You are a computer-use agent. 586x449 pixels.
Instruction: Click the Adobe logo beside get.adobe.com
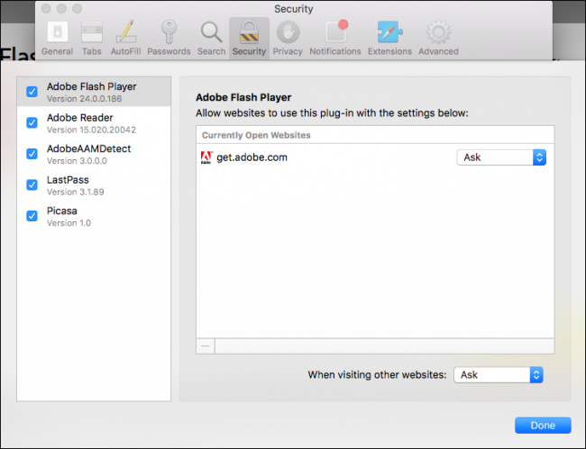pyautogui.click(x=206, y=157)
